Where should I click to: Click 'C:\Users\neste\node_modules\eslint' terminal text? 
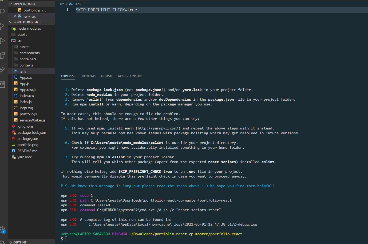(x=127, y=143)
